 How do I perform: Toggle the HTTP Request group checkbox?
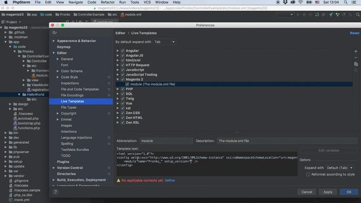(x=123, y=65)
